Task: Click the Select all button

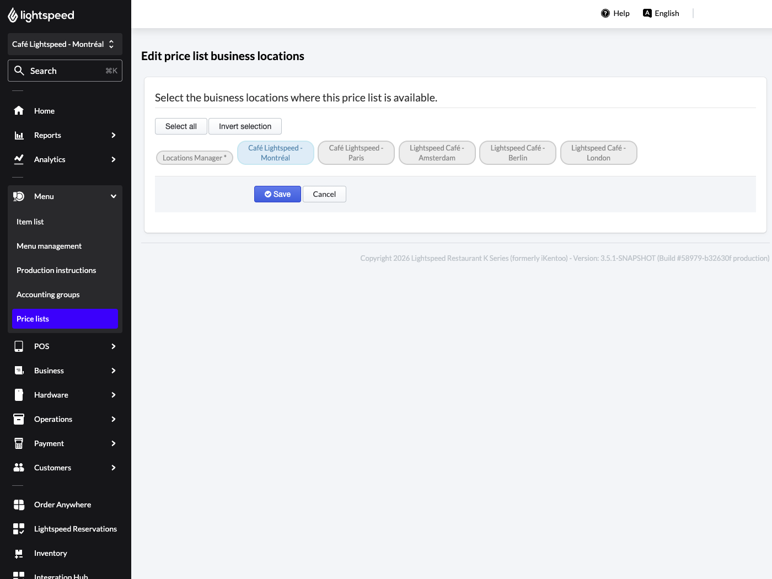Action: (x=181, y=126)
